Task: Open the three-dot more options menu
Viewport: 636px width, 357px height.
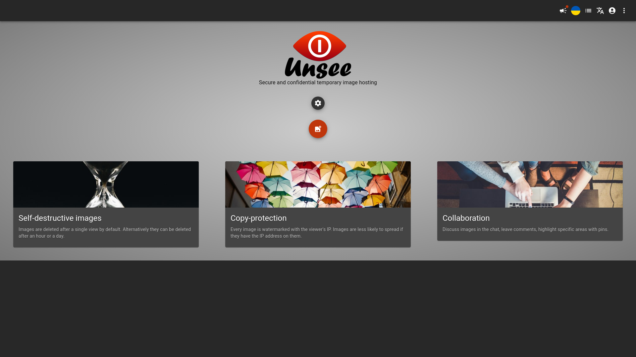Action: coord(624,11)
